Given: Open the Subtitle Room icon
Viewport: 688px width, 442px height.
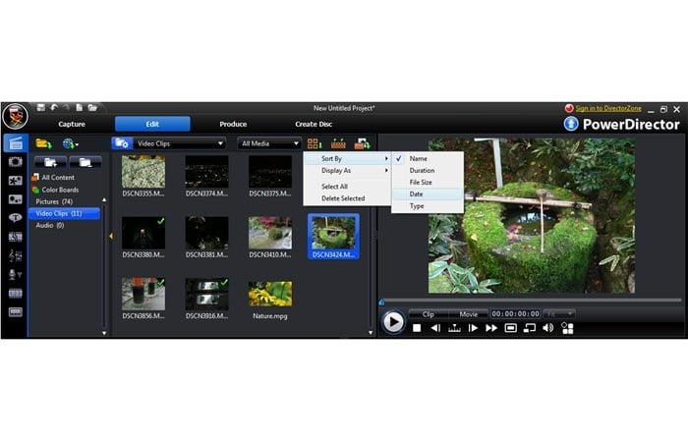Looking at the screenshot, I should [x=16, y=312].
